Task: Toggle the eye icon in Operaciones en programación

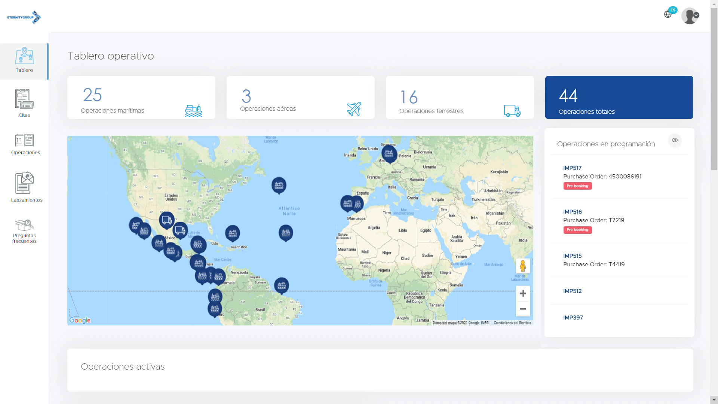Action: (675, 140)
